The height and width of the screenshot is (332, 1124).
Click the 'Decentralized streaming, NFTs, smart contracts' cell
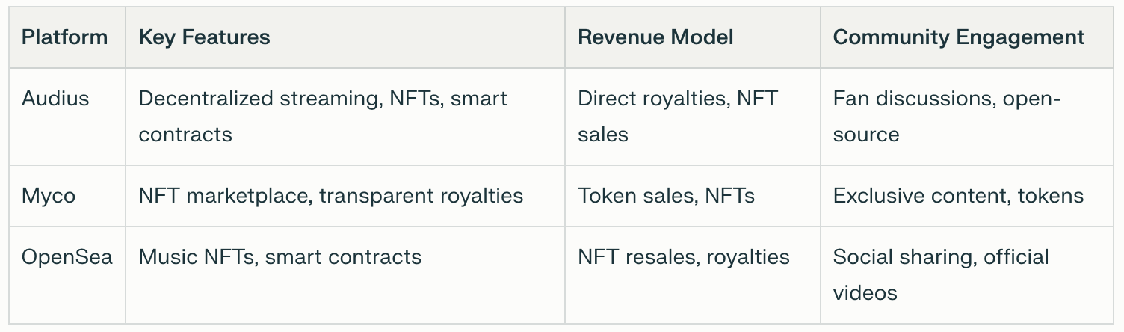323,116
